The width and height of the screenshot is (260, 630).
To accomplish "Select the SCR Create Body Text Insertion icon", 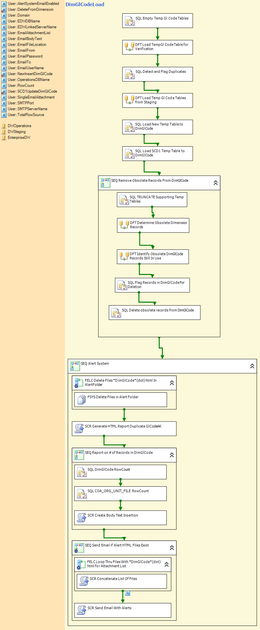I will point(82,518).
